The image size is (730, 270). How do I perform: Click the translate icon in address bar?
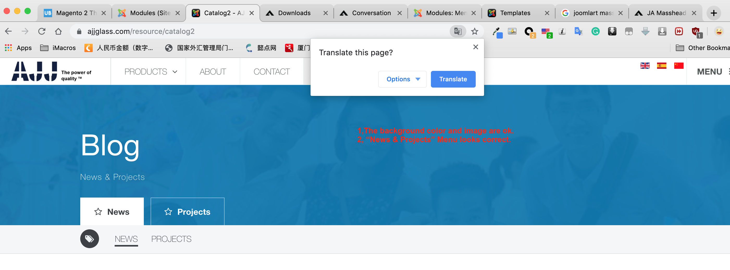point(458,31)
